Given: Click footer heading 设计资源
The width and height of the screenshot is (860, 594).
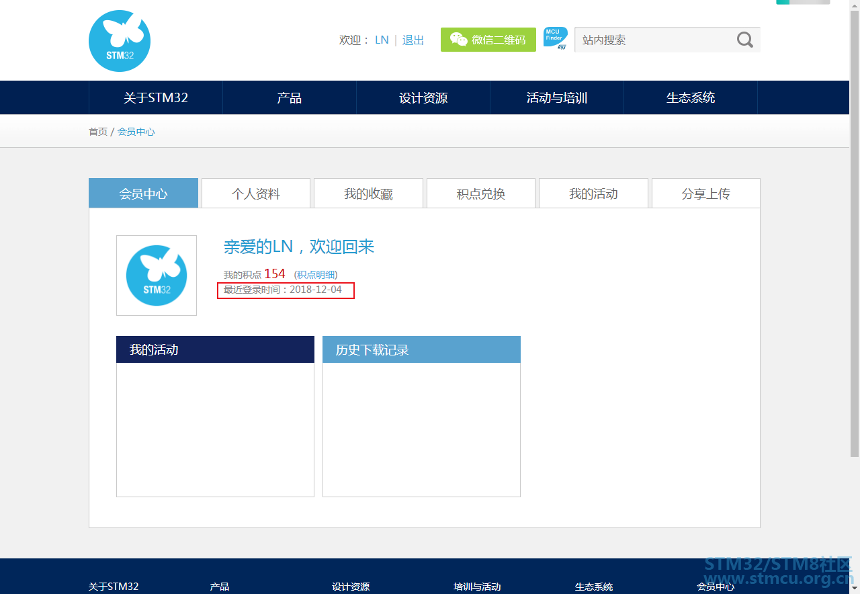Looking at the screenshot, I should click(351, 587).
